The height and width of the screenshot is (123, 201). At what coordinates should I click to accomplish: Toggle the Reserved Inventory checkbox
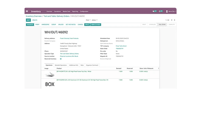pyautogui.click(x=61, y=59)
